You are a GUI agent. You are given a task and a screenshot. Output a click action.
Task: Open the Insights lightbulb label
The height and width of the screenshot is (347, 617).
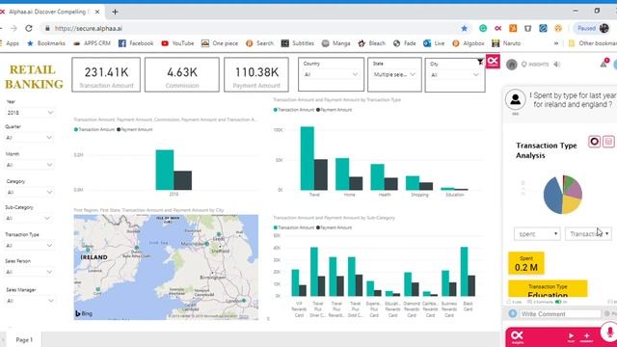(x=535, y=65)
